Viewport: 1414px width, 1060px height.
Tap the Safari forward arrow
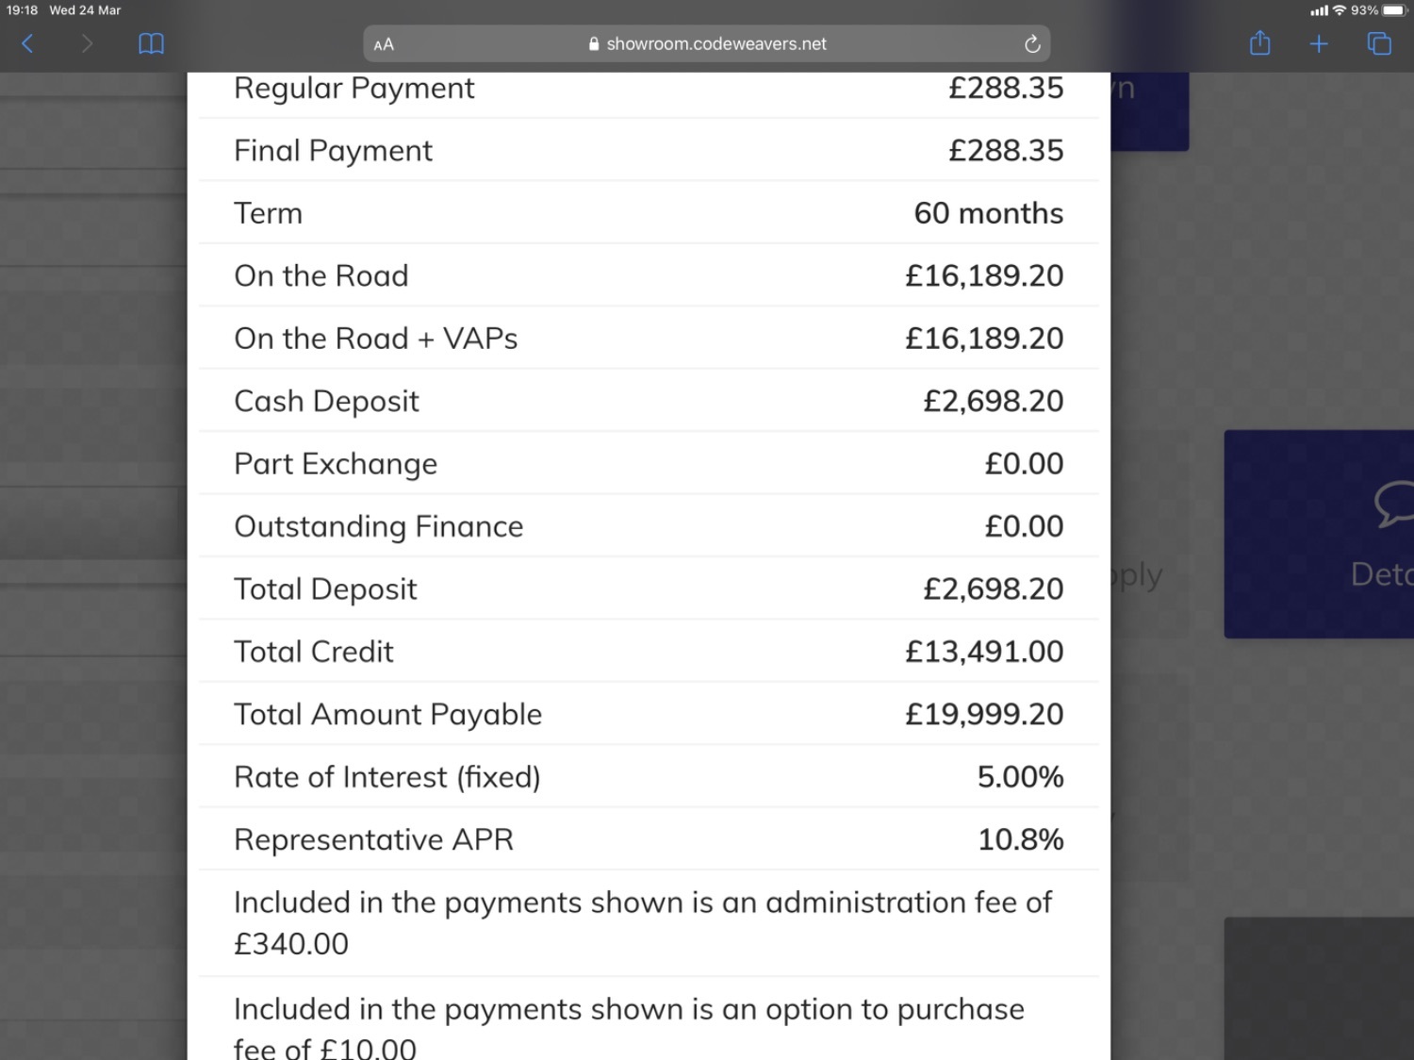pyautogui.click(x=87, y=43)
